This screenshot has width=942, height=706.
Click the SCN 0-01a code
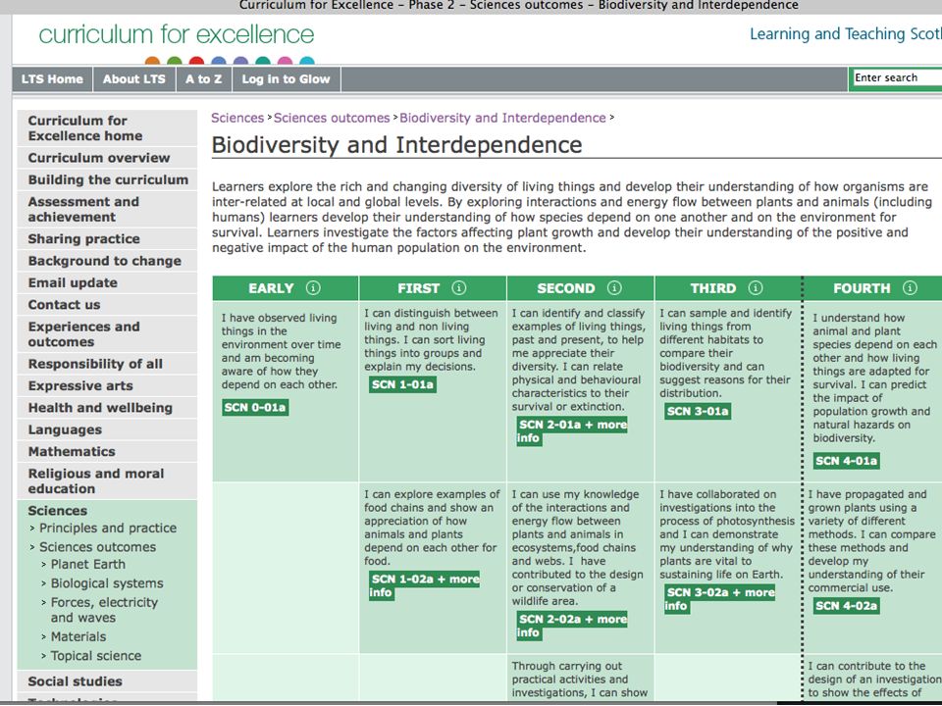pyautogui.click(x=255, y=408)
